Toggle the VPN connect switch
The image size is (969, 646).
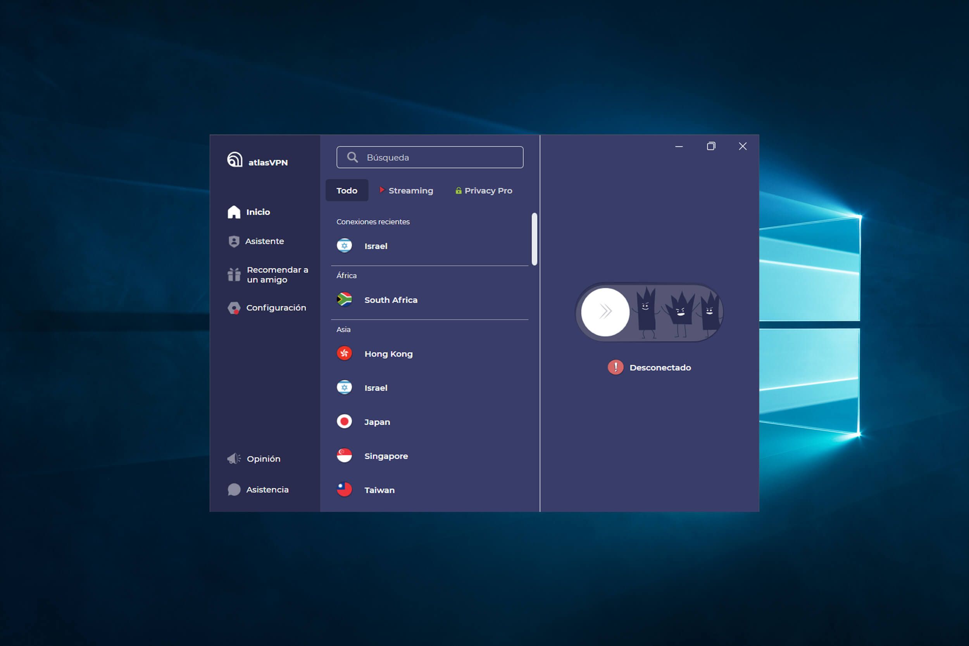click(649, 312)
